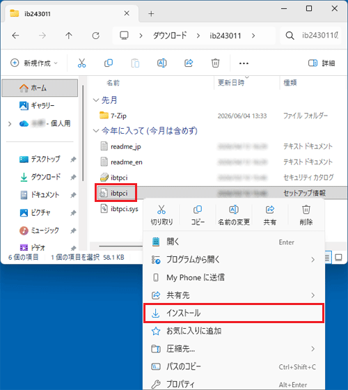The width and height of the screenshot is (348, 390).
Task: Close the ib243011 tab
Action: point(127,13)
